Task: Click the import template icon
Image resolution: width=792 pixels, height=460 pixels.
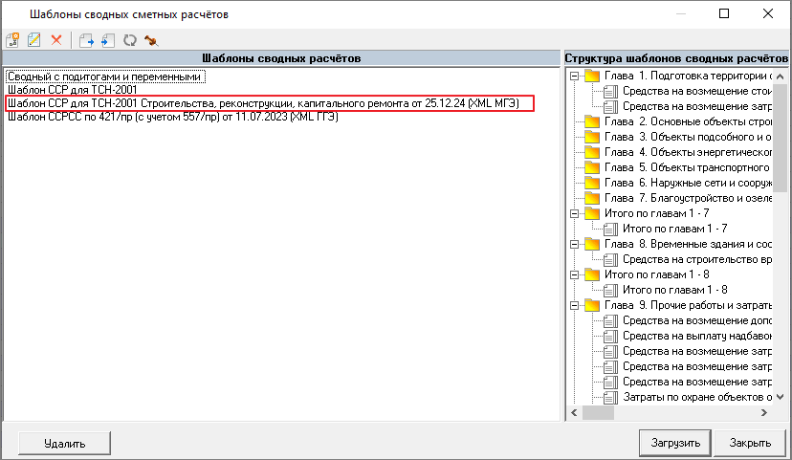Action: tap(107, 41)
